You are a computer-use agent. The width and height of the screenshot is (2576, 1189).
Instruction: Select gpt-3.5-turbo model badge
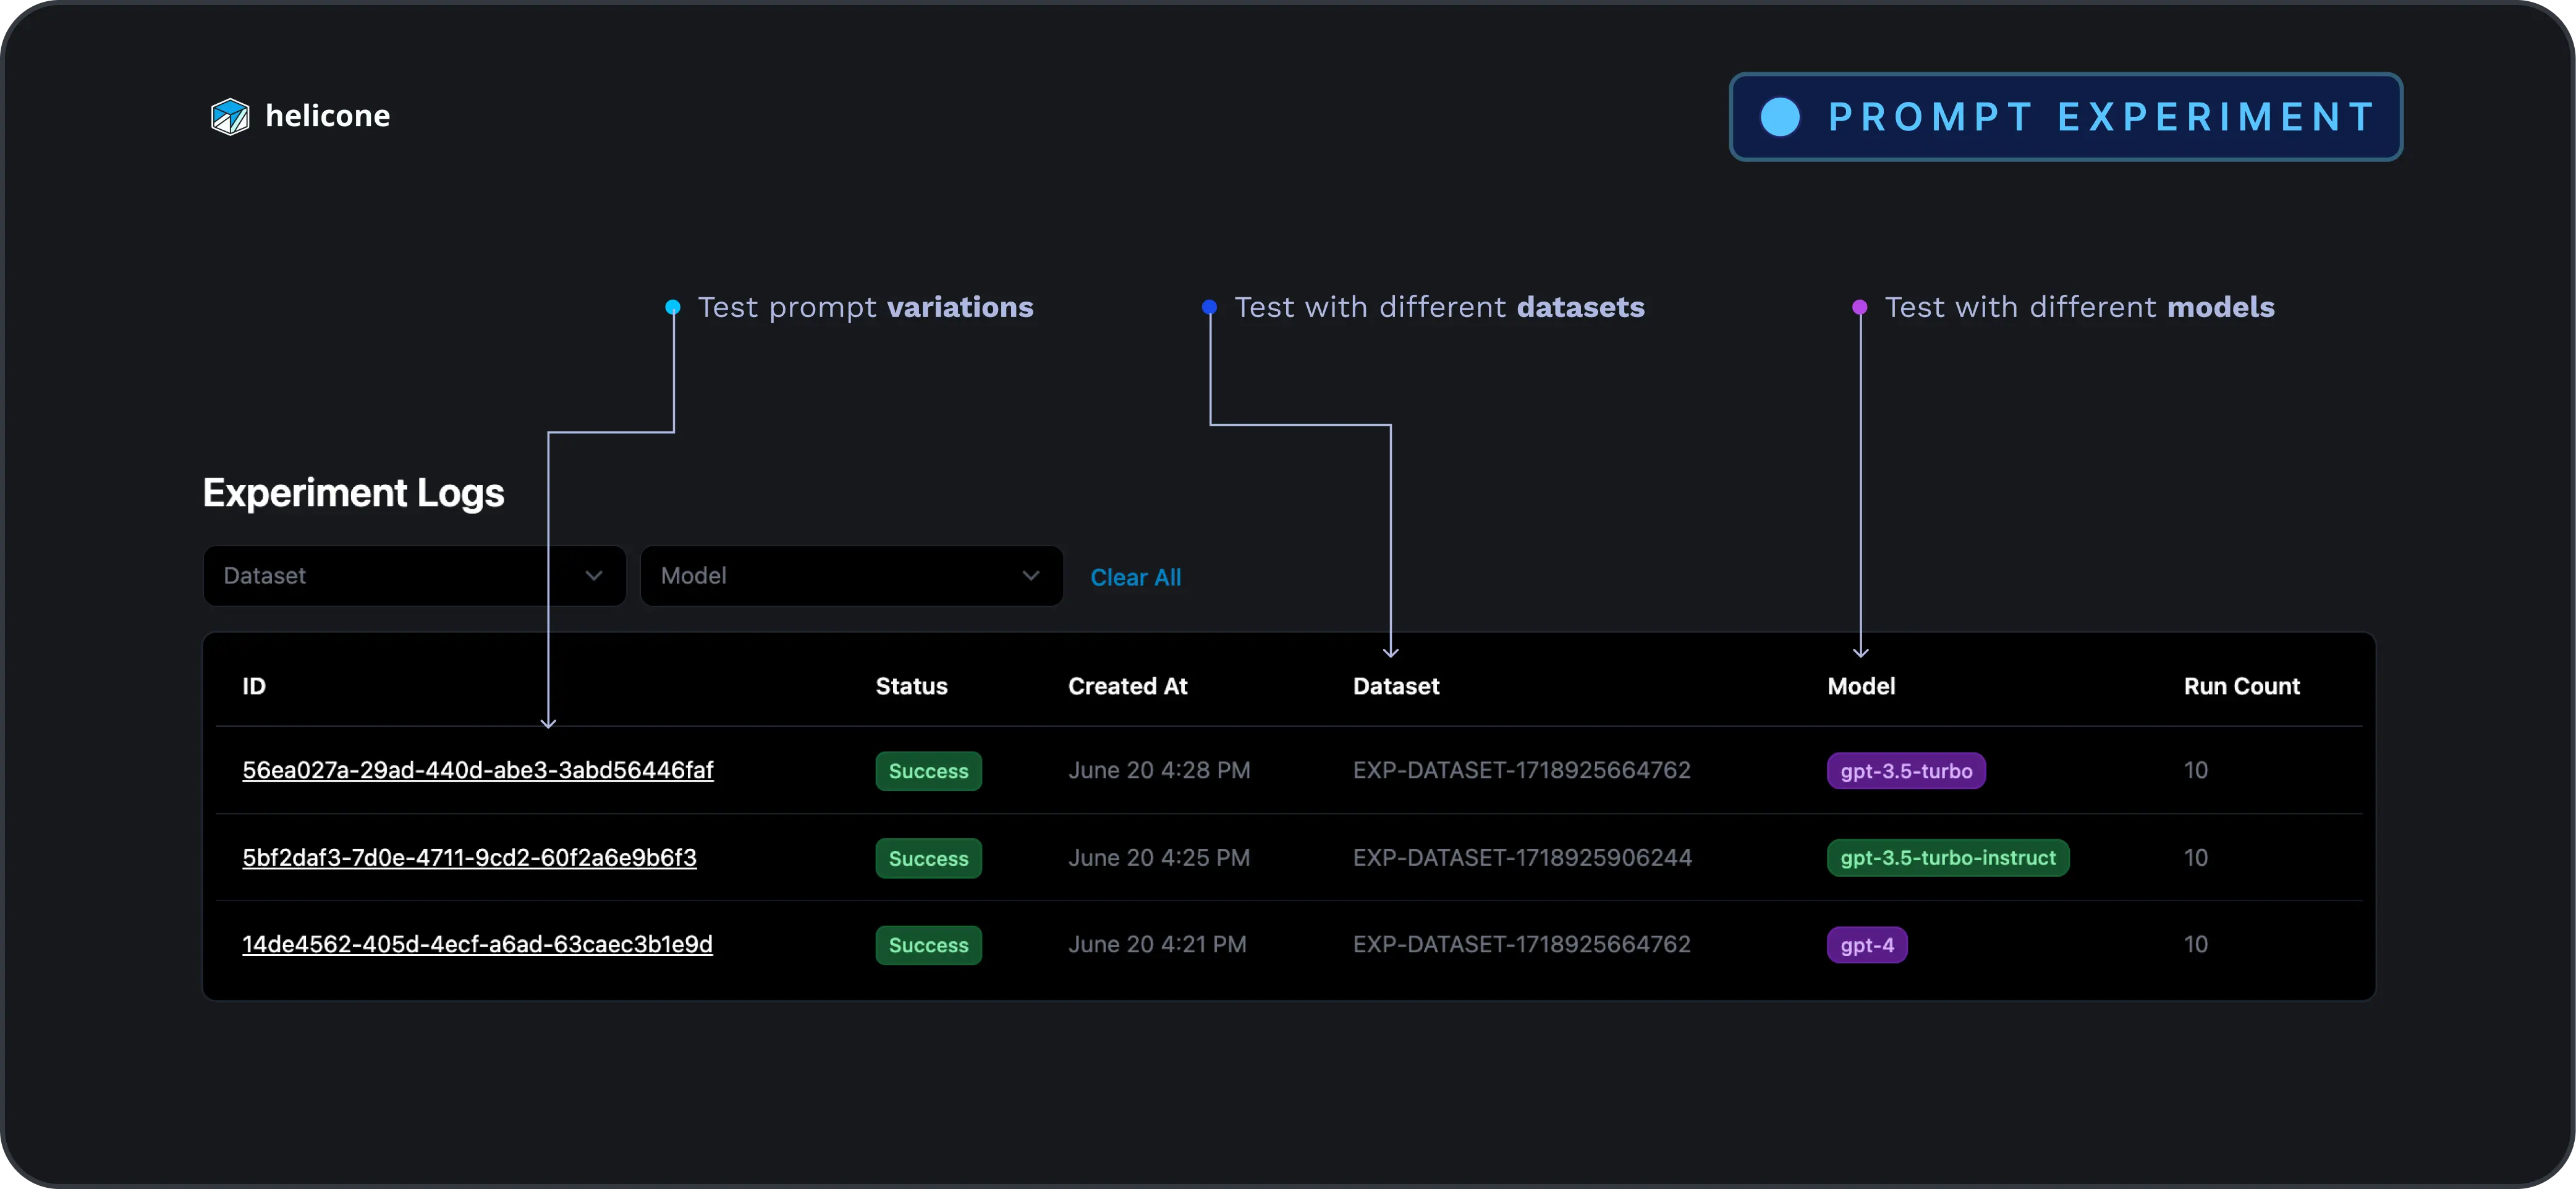pos(1905,769)
